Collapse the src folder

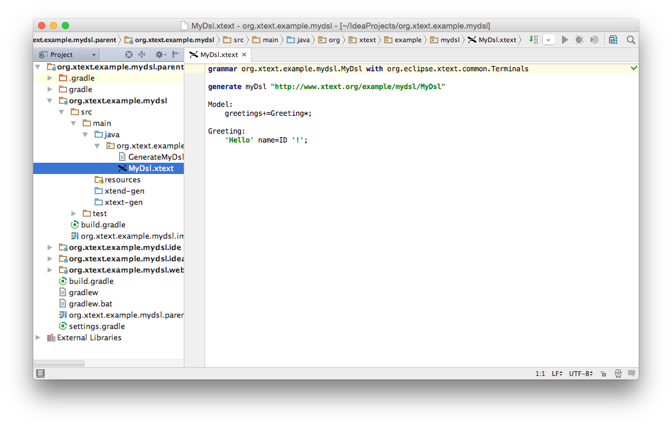62,112
